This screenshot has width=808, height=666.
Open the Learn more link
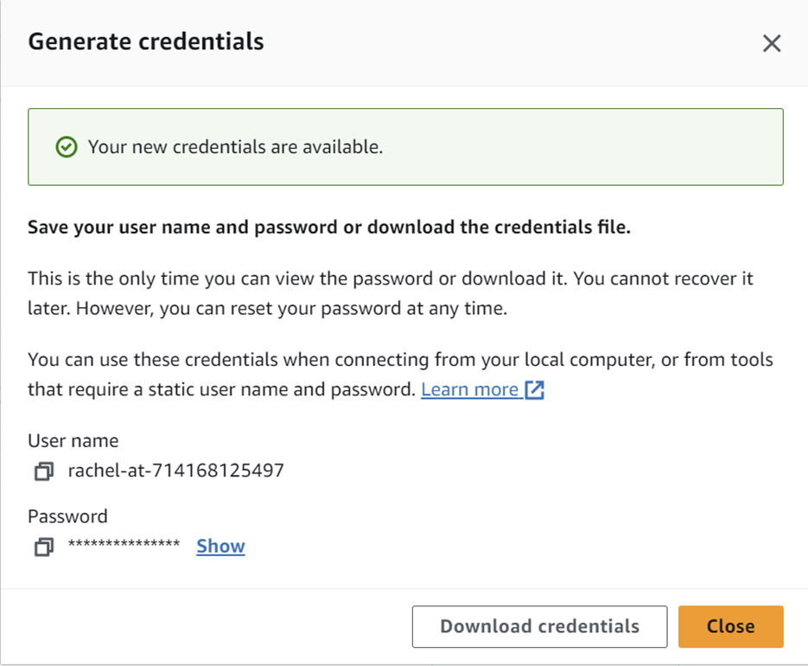[x=469, y=389]
